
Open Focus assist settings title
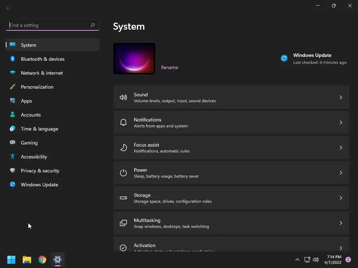146,145
